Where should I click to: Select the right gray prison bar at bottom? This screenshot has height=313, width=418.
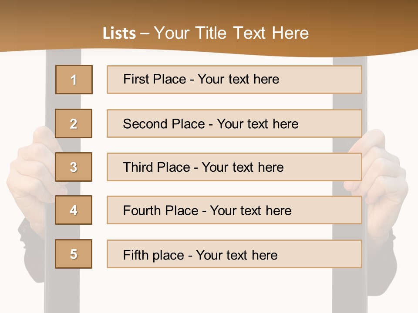(x=350, y=291)
